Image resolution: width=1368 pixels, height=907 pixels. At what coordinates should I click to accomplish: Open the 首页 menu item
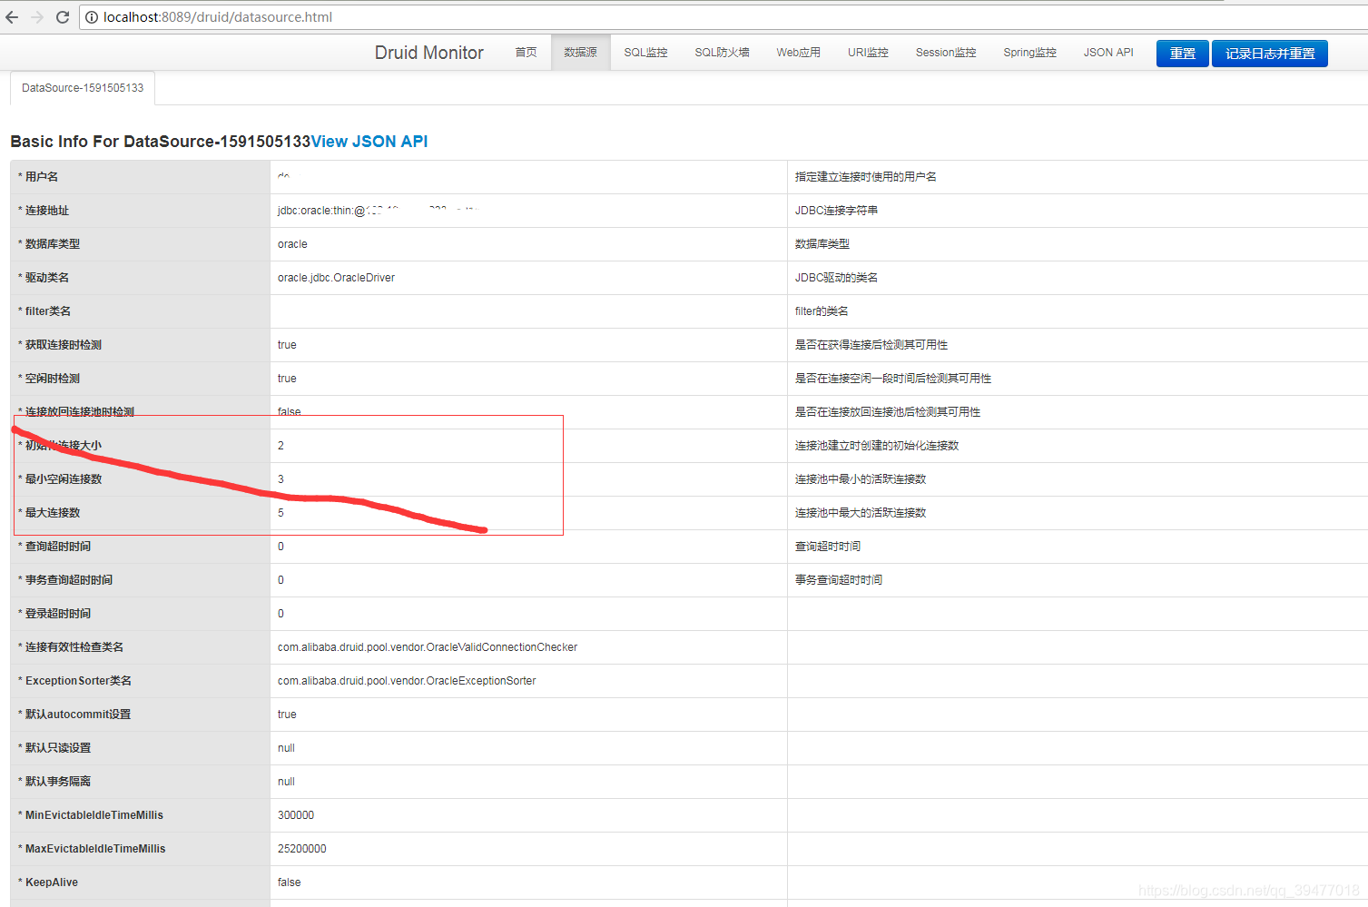pos(527,53)
